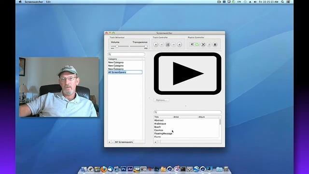Viewport: 309px width, 174px height.
Task: Click the Options... button
Action: [x=161, y=100]
